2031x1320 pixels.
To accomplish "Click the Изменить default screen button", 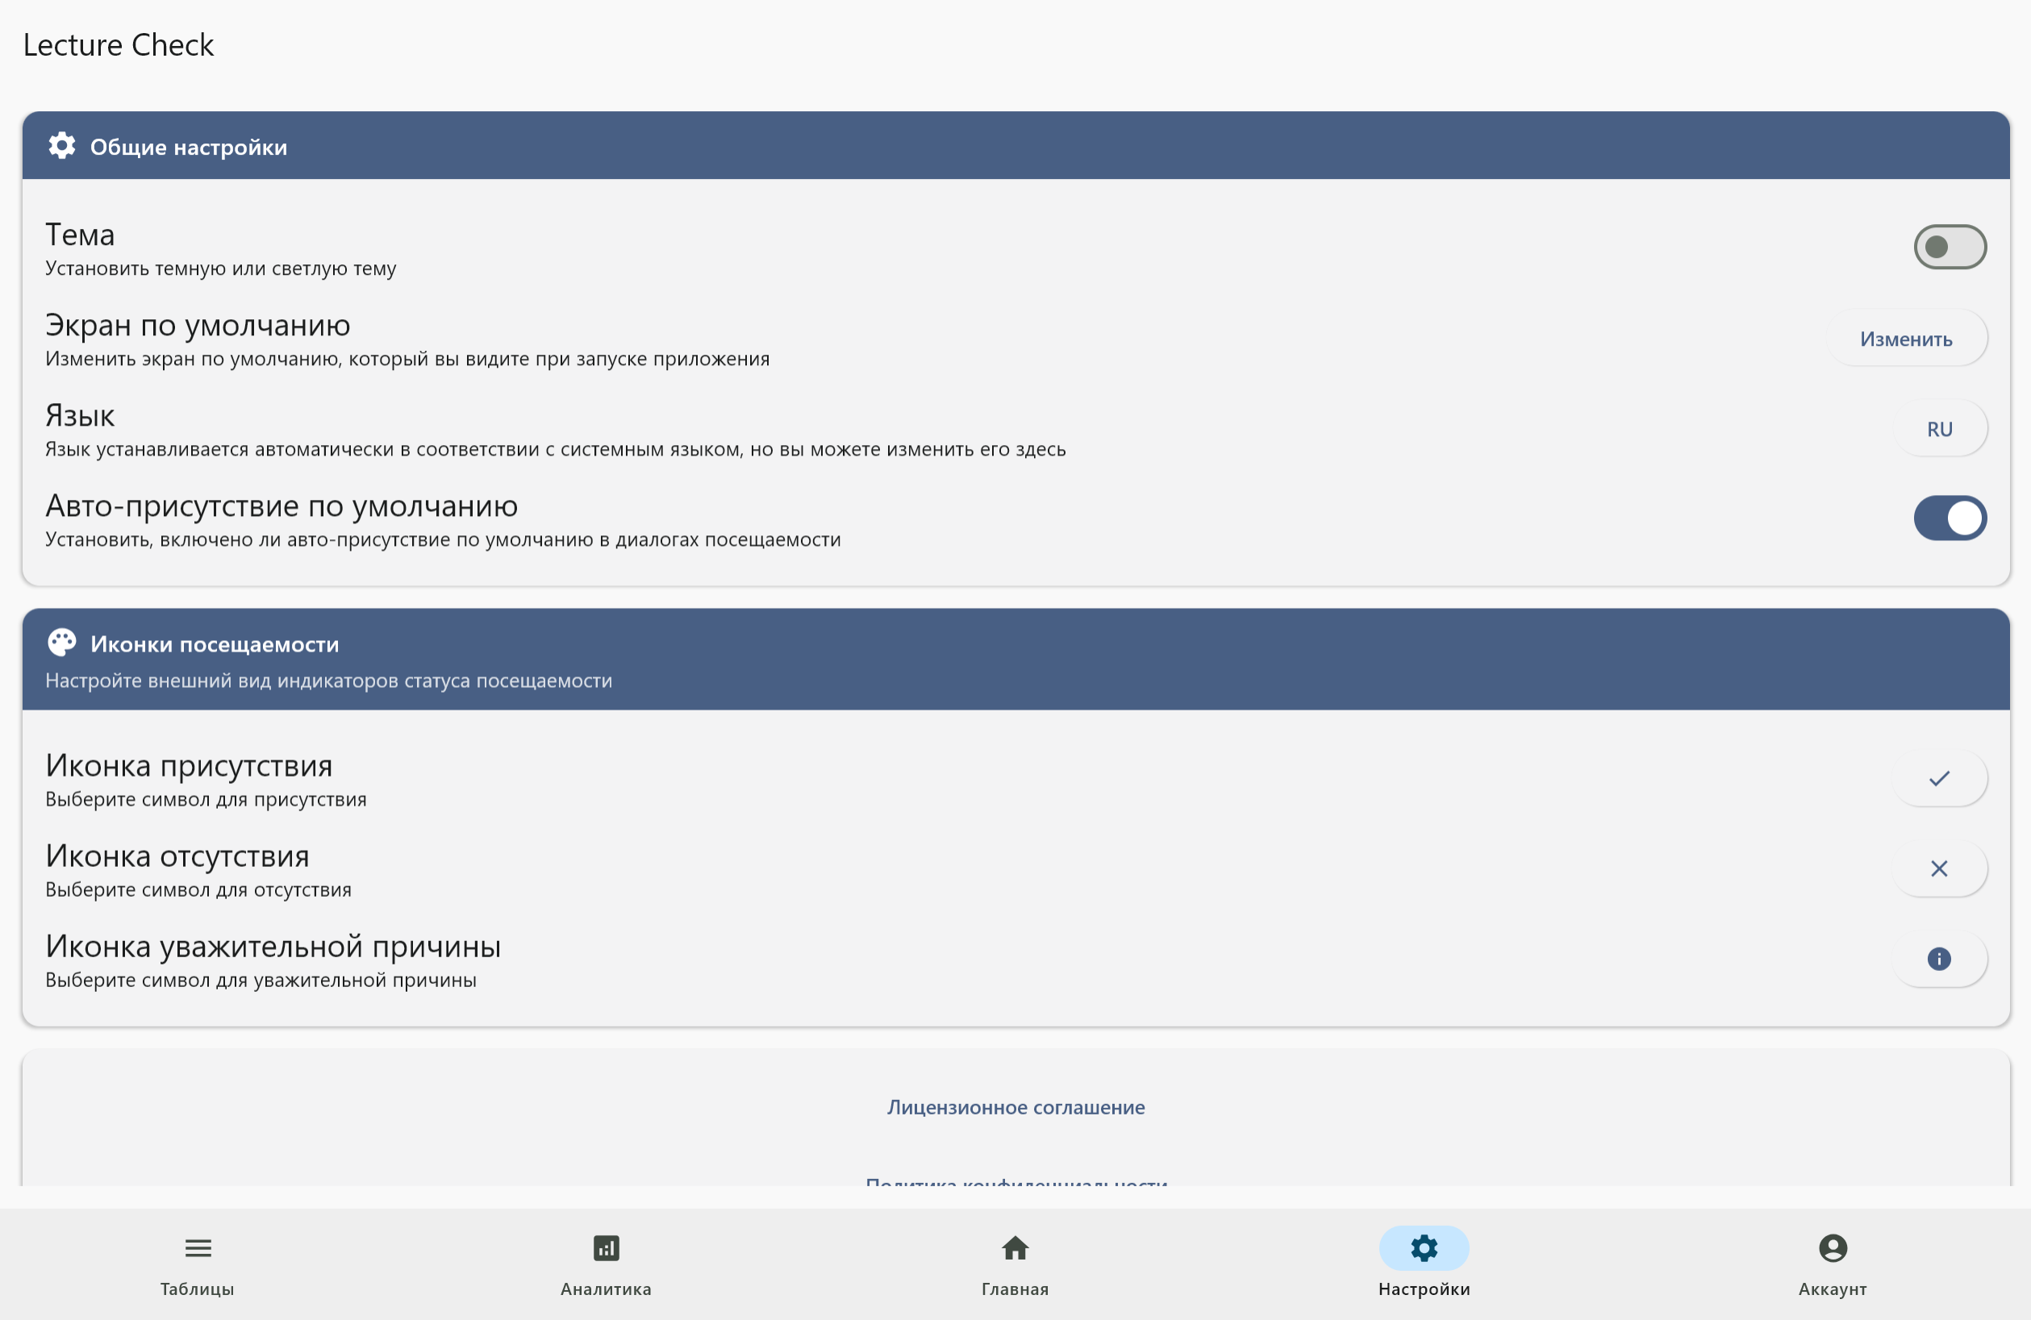I will (1904, 339).
